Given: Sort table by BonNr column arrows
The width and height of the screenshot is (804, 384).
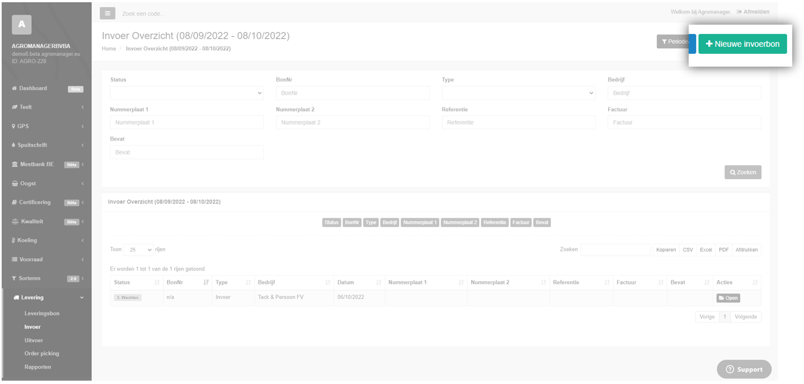Looking at the screenshot, I should [206, 283].
